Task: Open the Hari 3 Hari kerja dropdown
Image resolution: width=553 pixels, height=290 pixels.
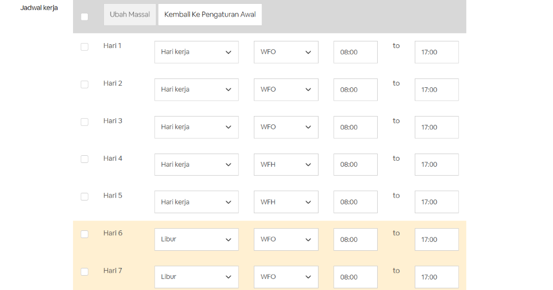Action: point(196,127)
